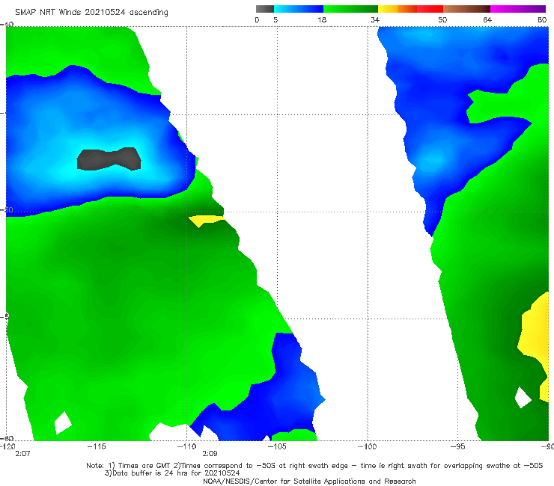
Task: Click the longitude label '-100'
Action: pyautogui.click(x=368, y=446)
